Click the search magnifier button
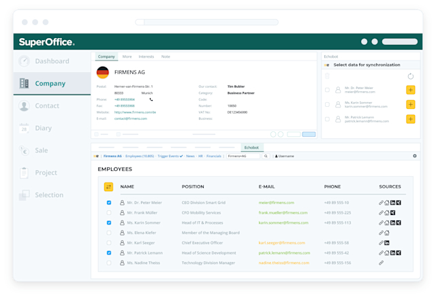Image resolution: width=436 pixels, height=298 pixels. (266, 156)
